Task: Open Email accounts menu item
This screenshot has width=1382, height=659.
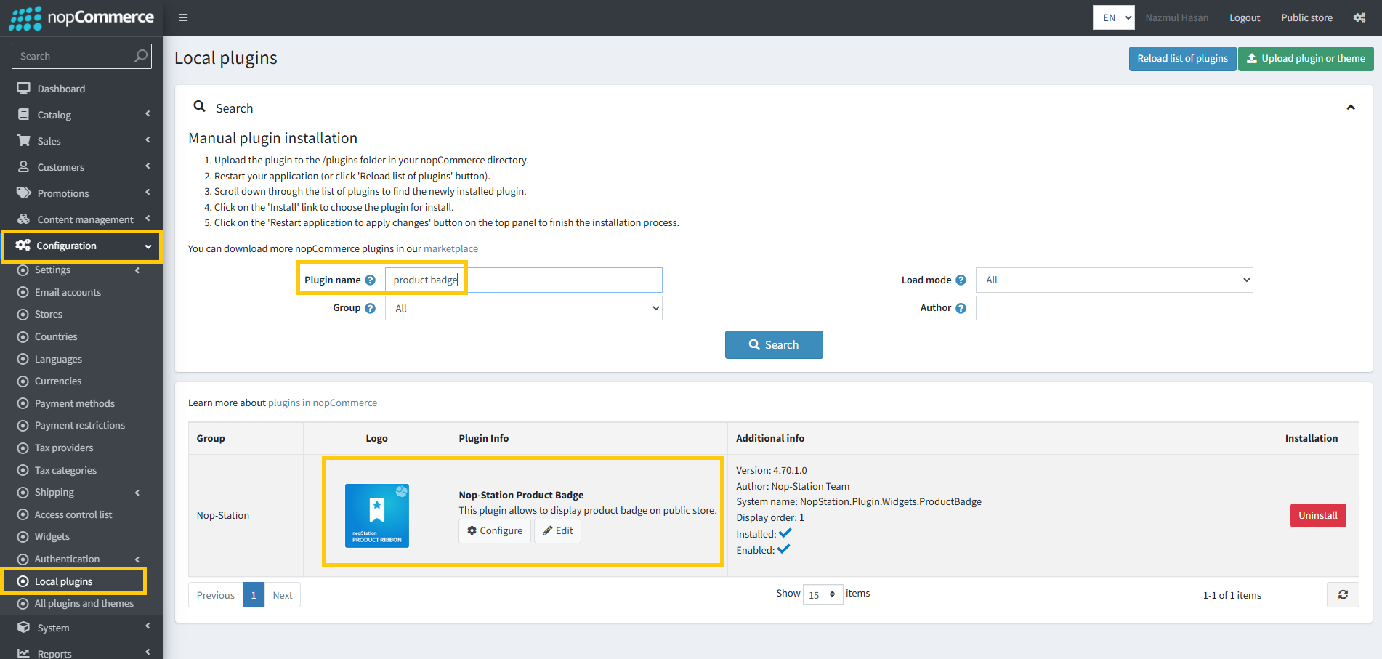Action: tap(68, 292)
